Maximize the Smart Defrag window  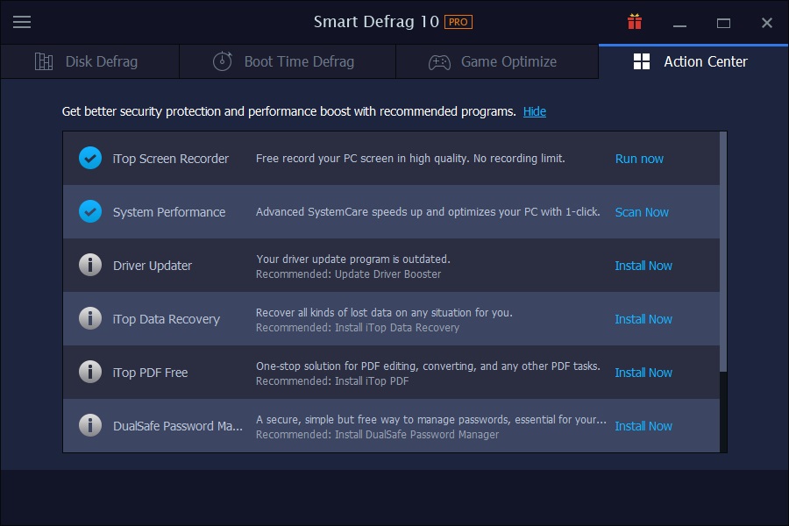click(x=723, y=23)
